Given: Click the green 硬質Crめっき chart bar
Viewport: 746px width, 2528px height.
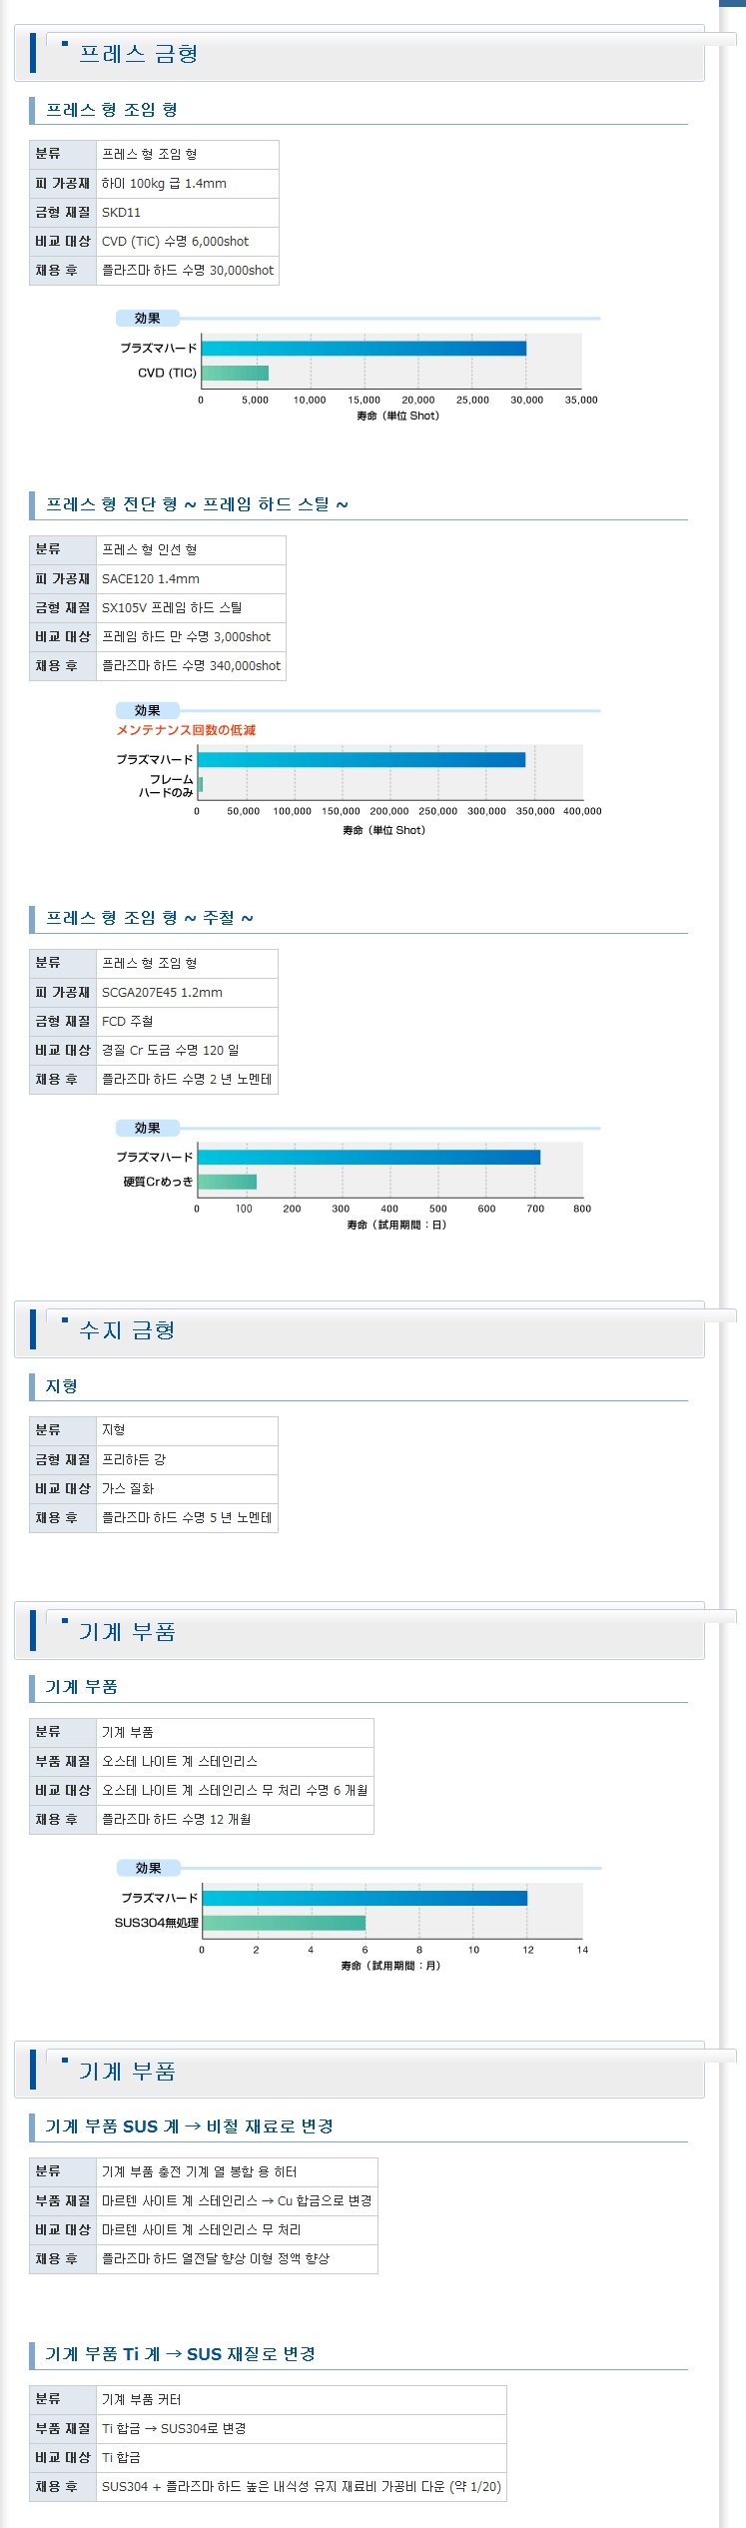Looking at the screenshot, I should point(227,1182).
